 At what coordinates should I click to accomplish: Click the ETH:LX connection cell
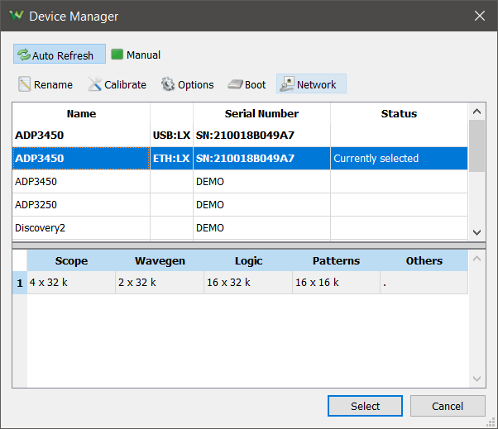pos(171,158)
